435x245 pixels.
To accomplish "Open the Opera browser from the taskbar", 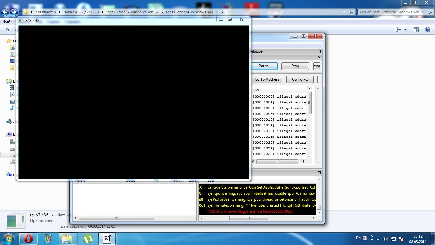I will (28, 238).
